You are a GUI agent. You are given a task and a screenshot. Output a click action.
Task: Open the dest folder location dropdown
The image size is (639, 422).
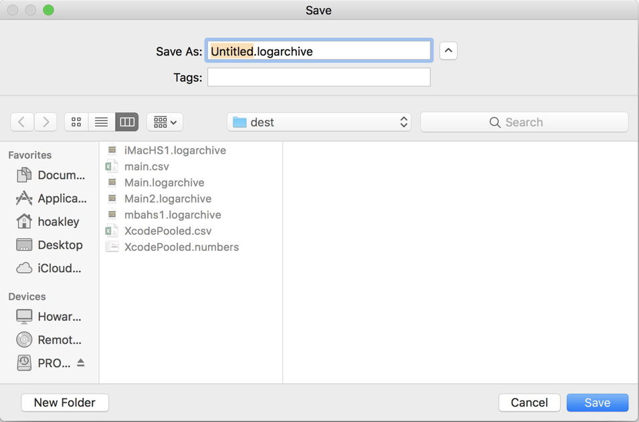(x=318, y=122)
